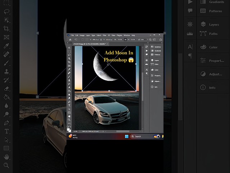Viewport: 230px width, 173px height.
Task: Open the Share icon in the options bar
Action: pos(161,40)
